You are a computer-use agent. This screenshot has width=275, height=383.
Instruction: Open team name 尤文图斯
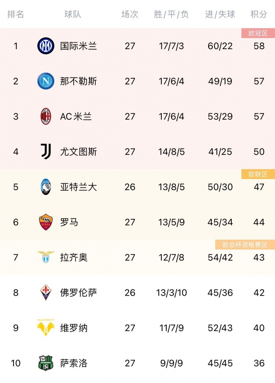pyautogui.click(x=78, y=152)
